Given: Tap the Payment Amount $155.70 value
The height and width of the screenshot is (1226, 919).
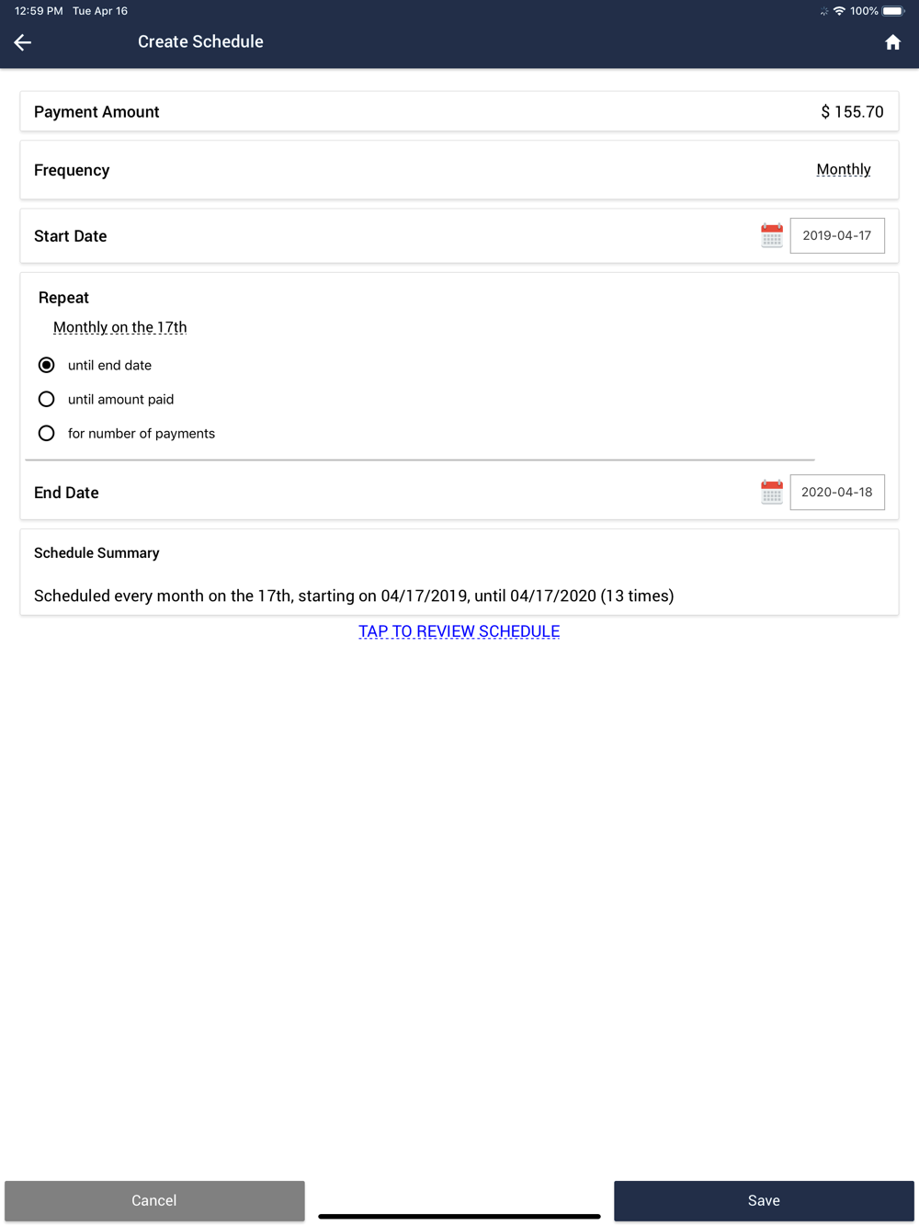Looking at the screenshot, I should click(x=852, y=111).
